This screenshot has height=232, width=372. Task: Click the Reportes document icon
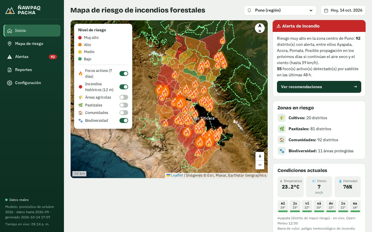point(10,70)
